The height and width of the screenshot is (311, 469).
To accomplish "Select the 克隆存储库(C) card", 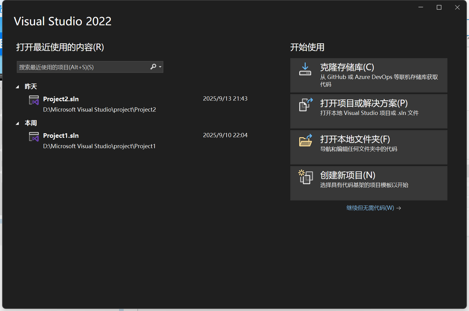I will point(369,75).
